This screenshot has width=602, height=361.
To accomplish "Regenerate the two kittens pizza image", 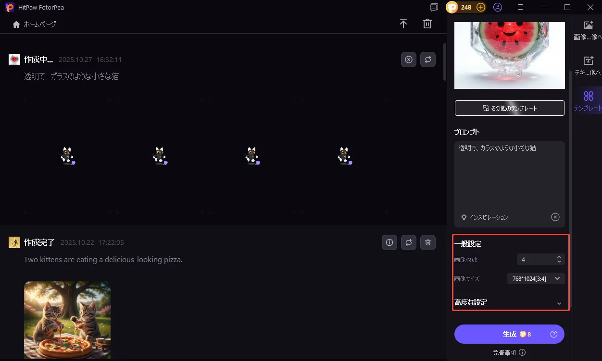I will point(409,242).
